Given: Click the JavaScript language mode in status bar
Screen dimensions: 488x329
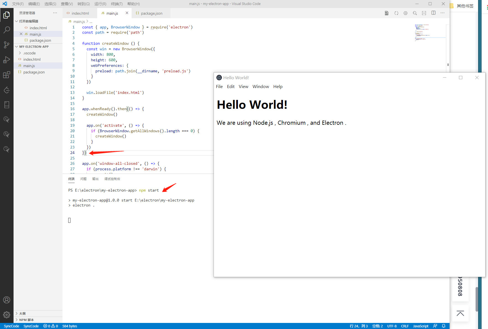Looking at the screenshot, I should pos(420,326).
